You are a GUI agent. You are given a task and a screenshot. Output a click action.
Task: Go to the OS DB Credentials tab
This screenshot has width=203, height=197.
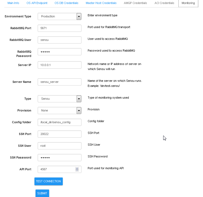coord(66,3)
